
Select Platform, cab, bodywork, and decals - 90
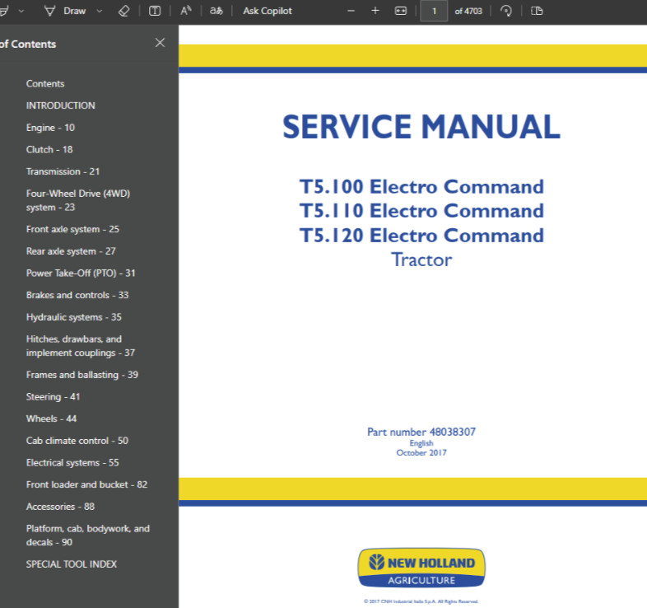click(88, 536)
